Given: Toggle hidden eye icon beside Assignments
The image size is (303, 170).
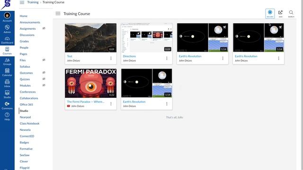Looking at the screenshot, I should click(44, 28).
